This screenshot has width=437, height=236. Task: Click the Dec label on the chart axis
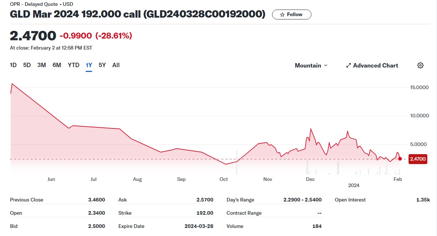coord(310,179)
